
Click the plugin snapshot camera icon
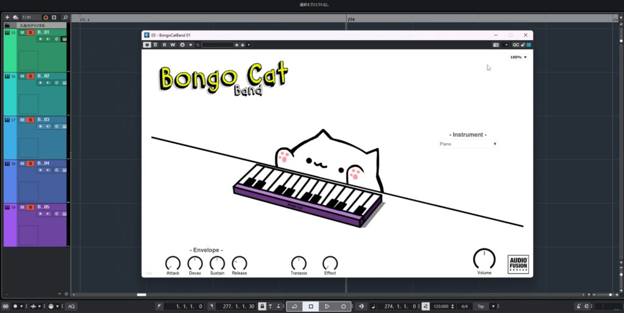[x=496, y=44]
